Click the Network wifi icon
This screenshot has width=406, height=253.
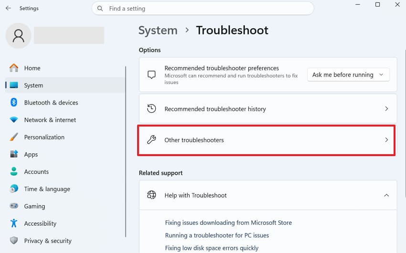pos(14,120)
